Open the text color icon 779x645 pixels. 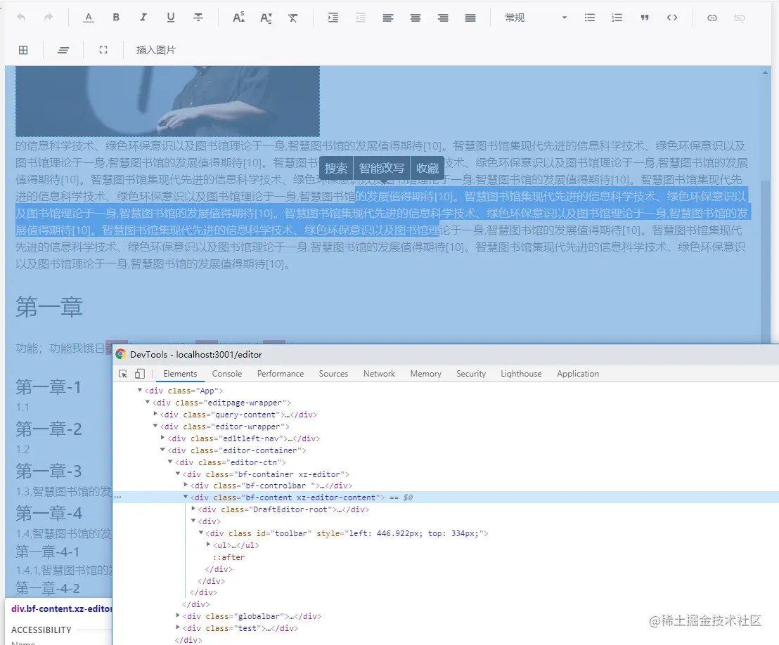tap(89, 18)
